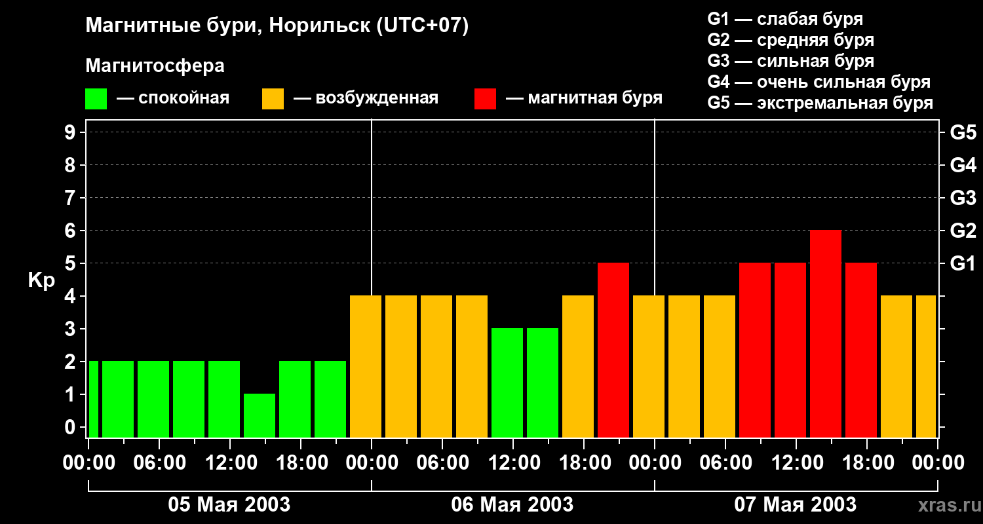Select the 'G4' tick label beside the chart
Screen dimensions: 983x524
tap(963, 165)
